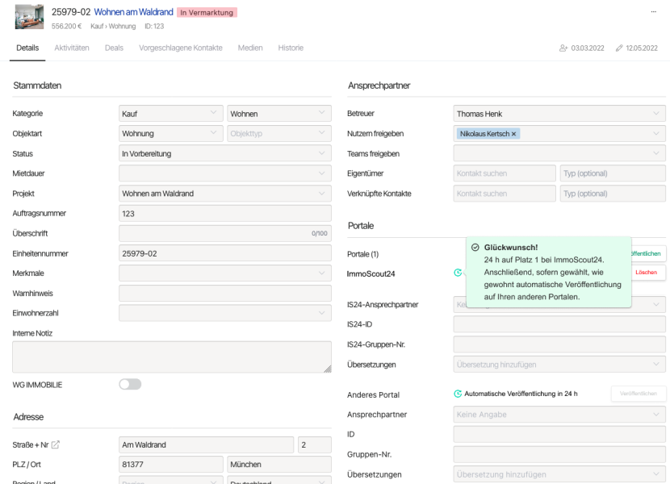Click the PLZ input field
Screen dimensions: 670x484
(x=171, y=465)
